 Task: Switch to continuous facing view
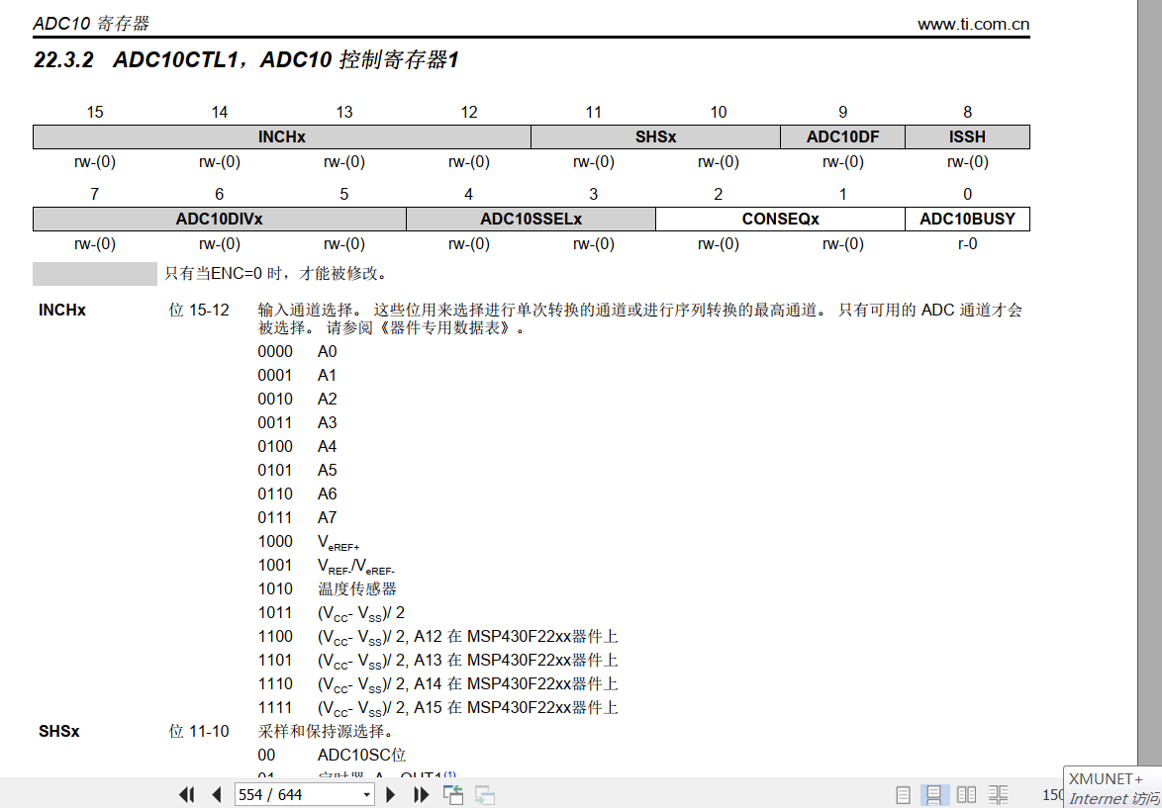click(x=999, y=795)
